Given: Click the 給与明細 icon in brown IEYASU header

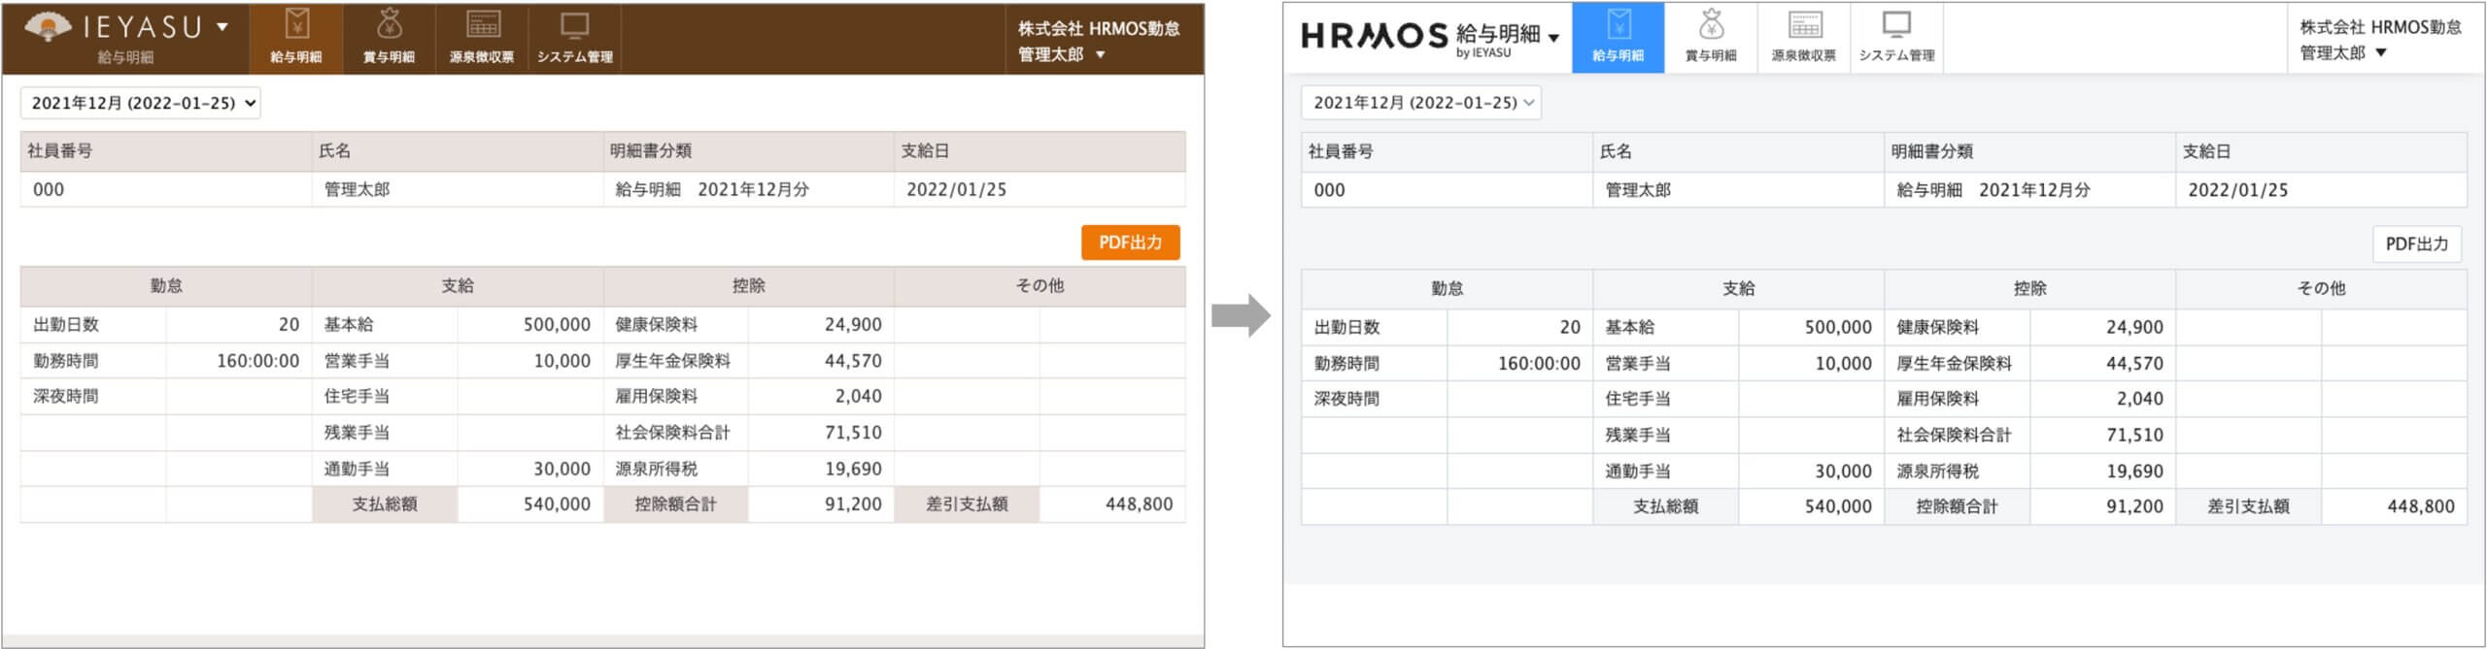Looking at the screenshot, I should coord(296,24).
